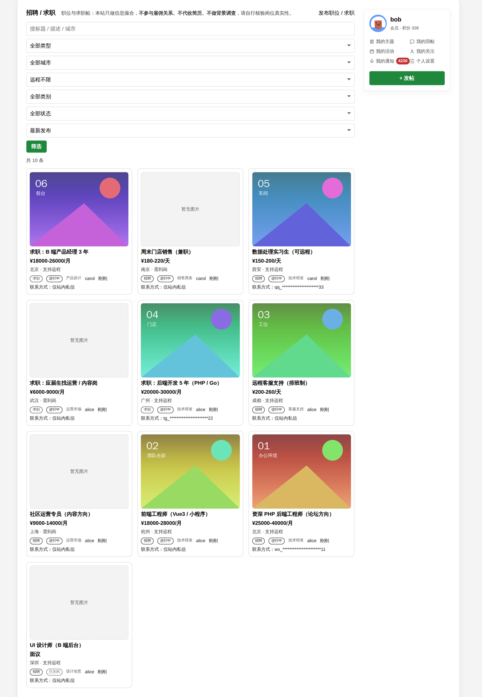Open UI 设计师（B 端后台）post title
The image size is (482, 697).
click(x=57, y=645)
